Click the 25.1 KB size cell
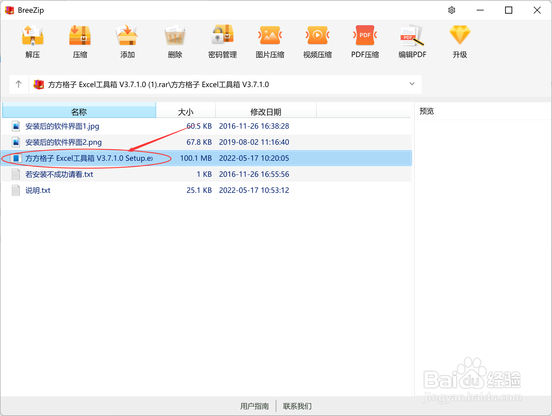 199,190
